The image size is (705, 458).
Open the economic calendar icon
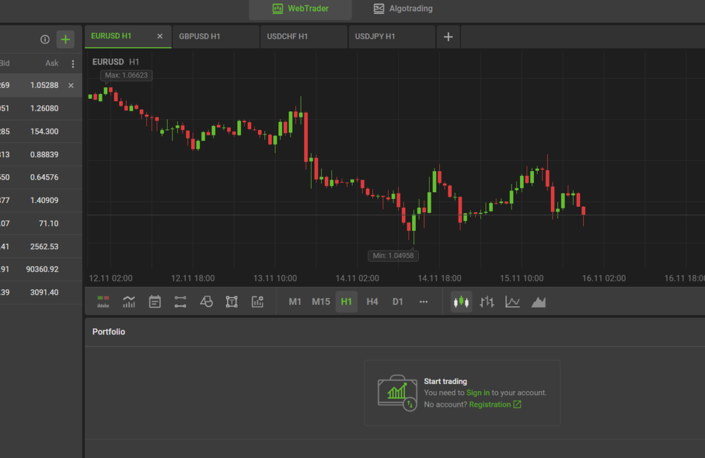pyautogui.click(x=155, y=301)
